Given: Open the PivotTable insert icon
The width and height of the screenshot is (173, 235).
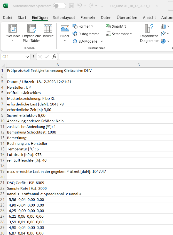Looking at the screenshot, I should (x=12, y=28).
